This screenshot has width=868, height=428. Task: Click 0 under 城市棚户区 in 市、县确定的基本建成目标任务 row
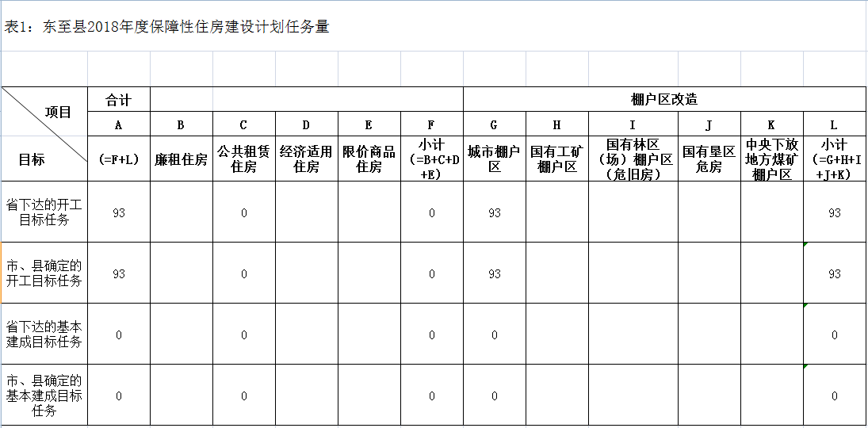click(495, 396)
